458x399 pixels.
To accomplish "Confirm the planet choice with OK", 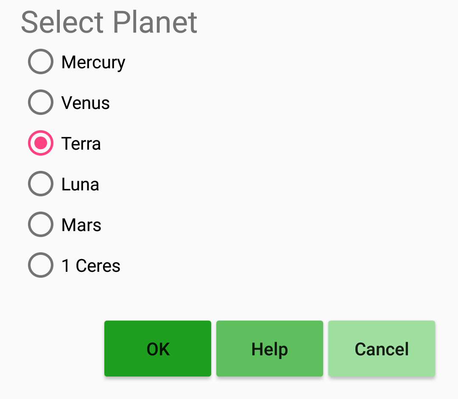I will (158, 349).
